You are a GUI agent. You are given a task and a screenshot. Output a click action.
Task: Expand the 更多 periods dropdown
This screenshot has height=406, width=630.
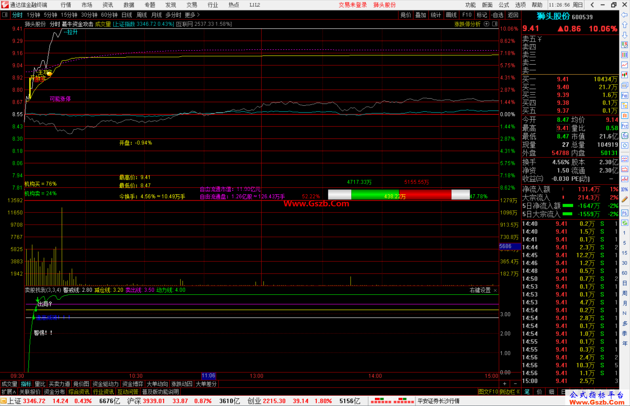(192, 15)
